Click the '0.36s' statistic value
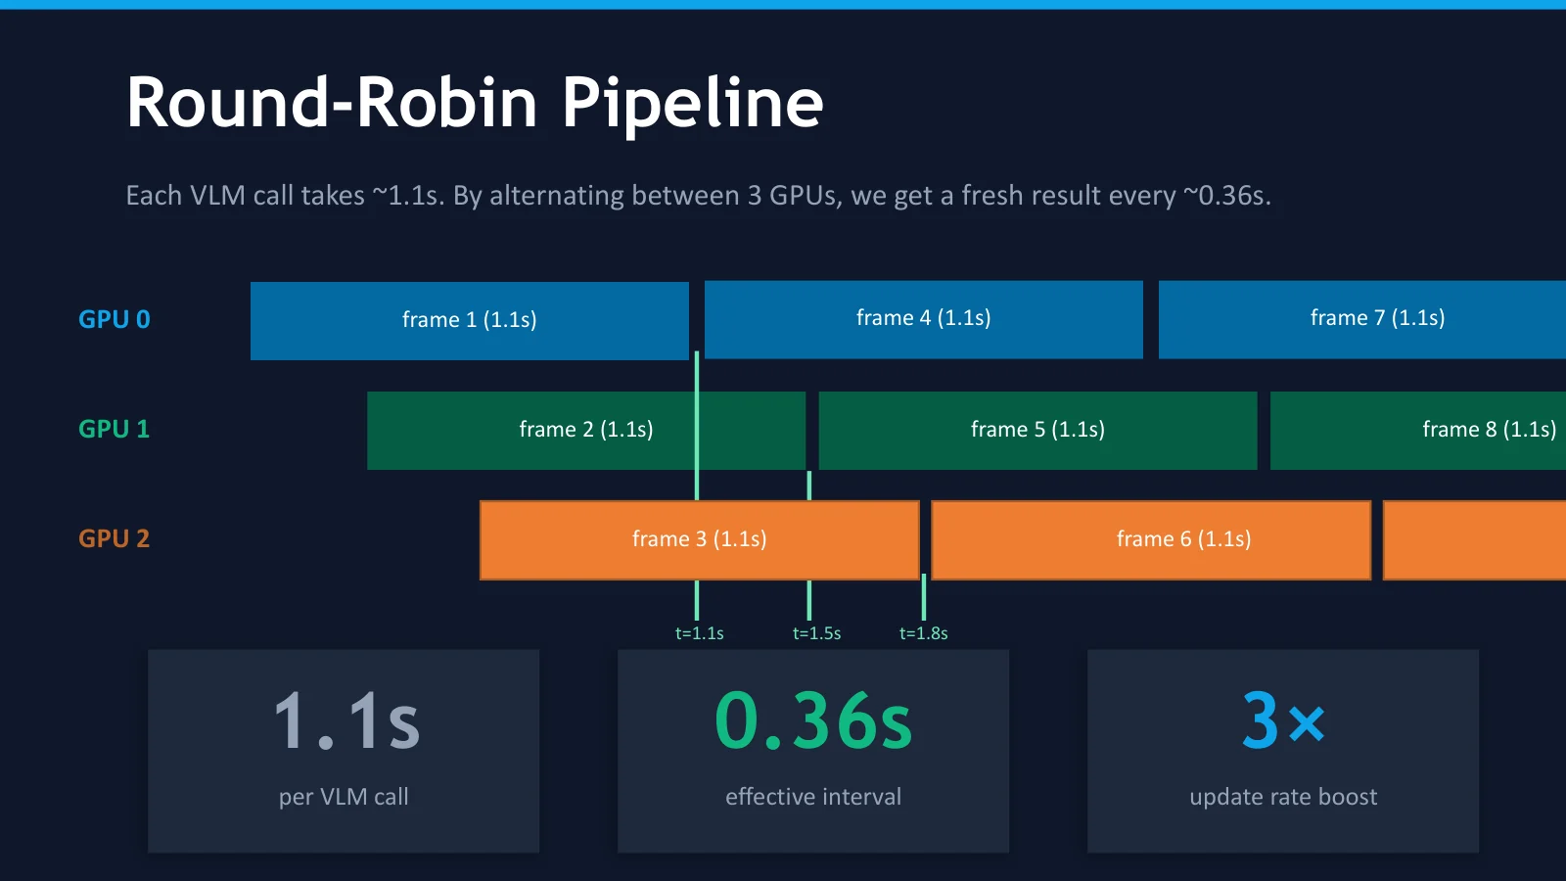Image resolution: width=1566 pixels, height=881 pixels. click(813, 721)
